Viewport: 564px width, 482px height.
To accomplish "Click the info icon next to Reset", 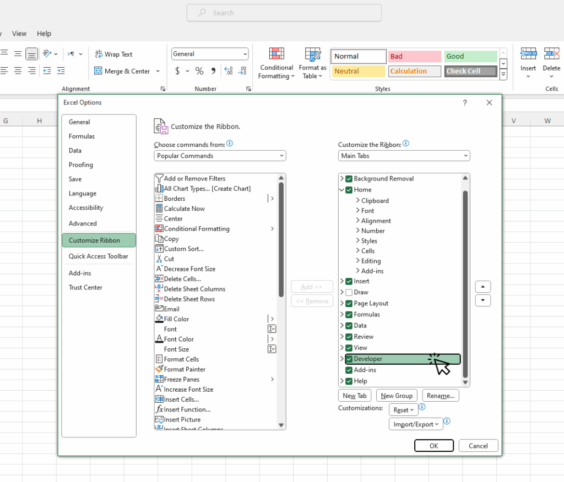I will coord(422,407).
